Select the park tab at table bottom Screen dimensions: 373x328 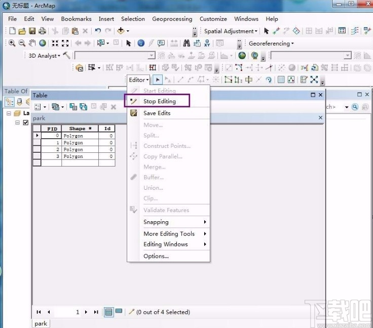point(41,323)
